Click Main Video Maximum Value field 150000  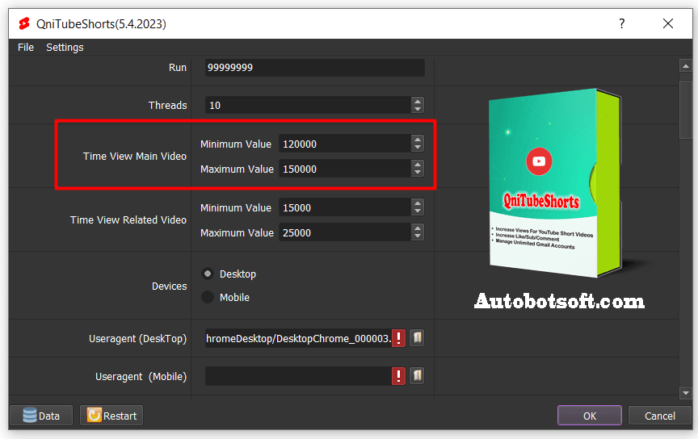point(345,169)
